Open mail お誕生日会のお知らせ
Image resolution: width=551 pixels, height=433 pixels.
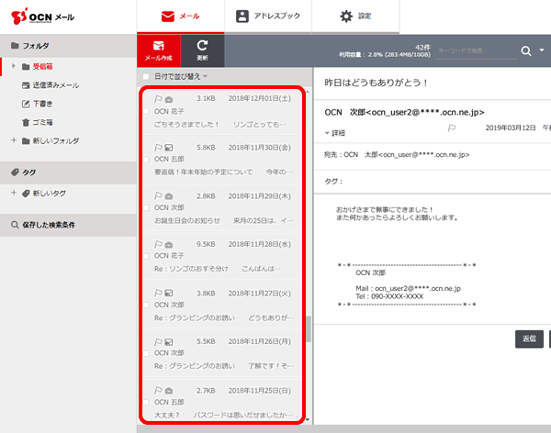coord(222,207)
